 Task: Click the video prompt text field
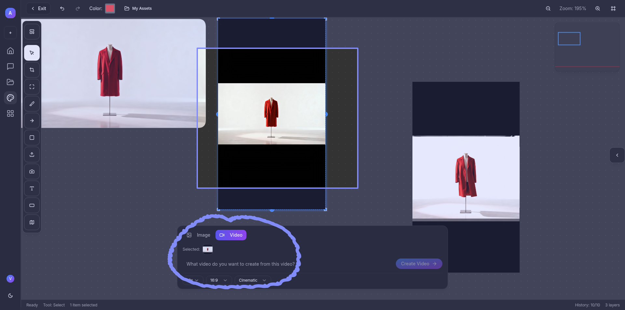(241, 264)
